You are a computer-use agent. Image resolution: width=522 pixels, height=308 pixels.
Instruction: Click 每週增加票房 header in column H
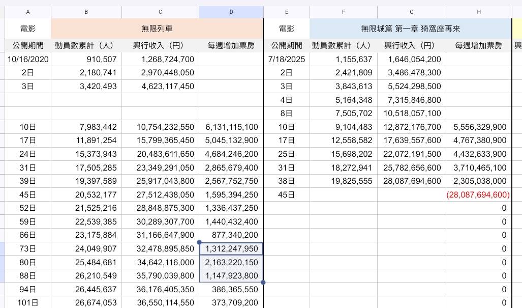pyautogui.click(x=479, y=45)
